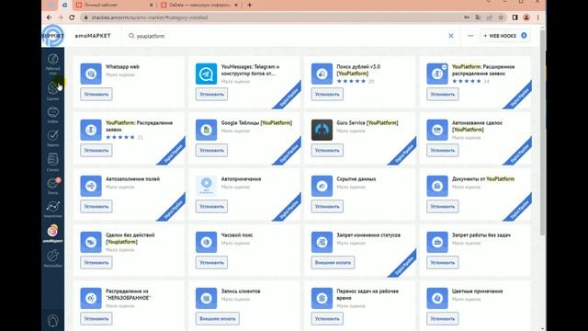Bookmark this page with star icon
This screenshot has height=331, width=588.
click(x=501, y=17)
